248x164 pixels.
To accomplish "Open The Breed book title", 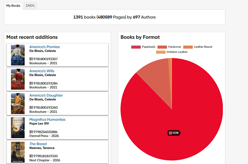I will [38, 144].
